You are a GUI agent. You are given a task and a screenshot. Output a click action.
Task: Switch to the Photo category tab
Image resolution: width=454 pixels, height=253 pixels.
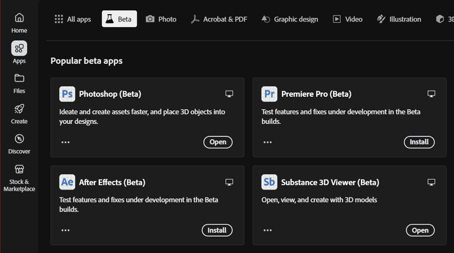161,19
